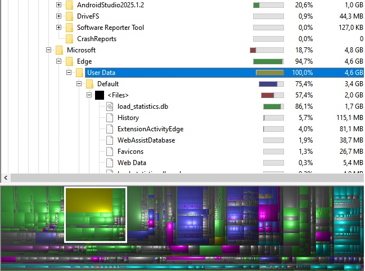This screenshot has width=365, height=271.
Task: Collapse the <Files> group node
Action: pyautogui.click(x=89, y=95)
